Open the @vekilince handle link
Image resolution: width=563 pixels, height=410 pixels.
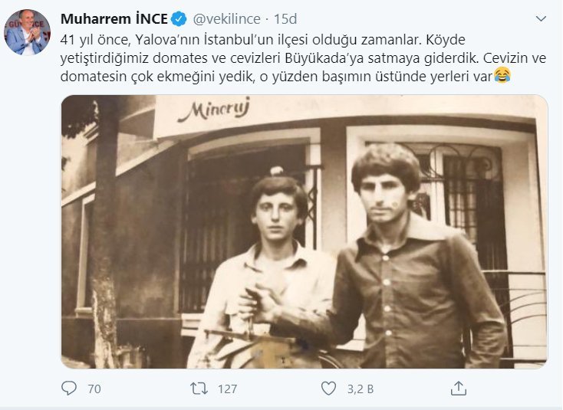tap(226, 19)
